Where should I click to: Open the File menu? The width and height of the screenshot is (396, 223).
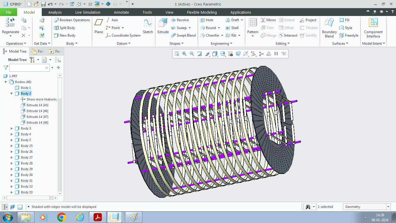click(8, 12)
